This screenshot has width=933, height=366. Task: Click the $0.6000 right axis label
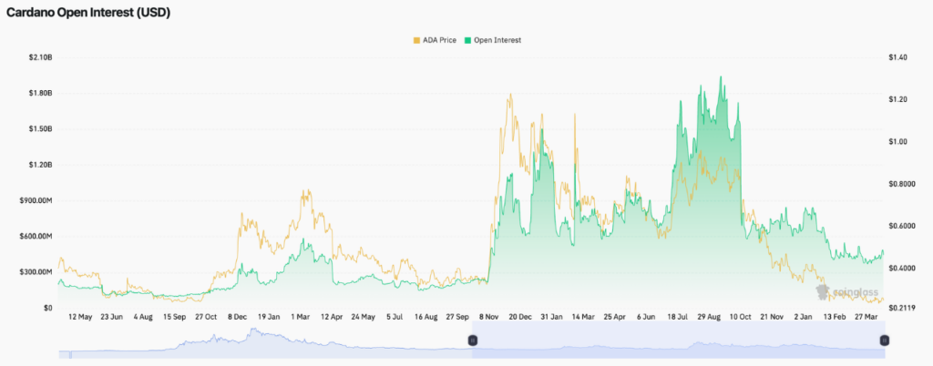pos(903,227)
